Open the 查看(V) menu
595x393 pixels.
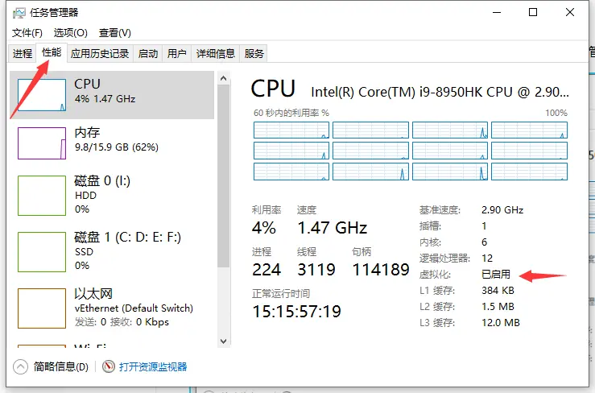pyautogui.click(x=114, y=33)
